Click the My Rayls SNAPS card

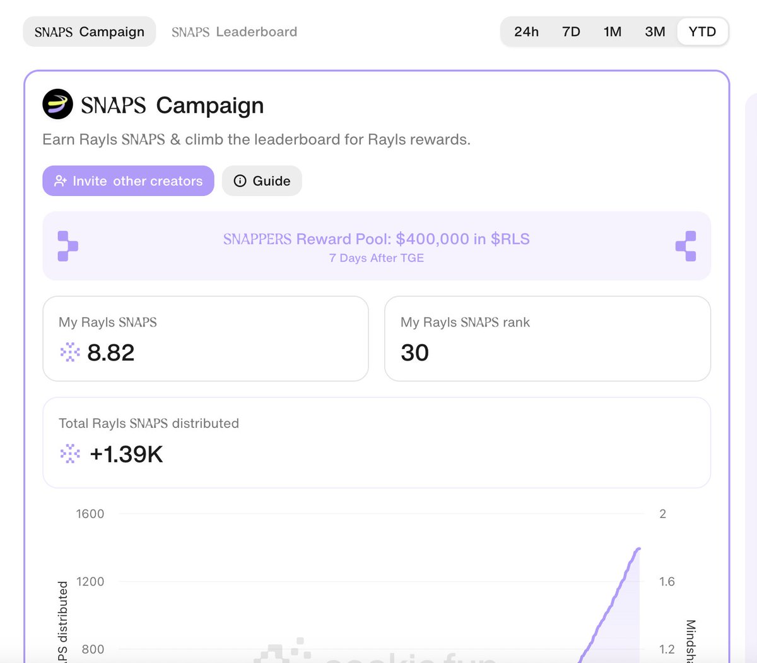205,338
